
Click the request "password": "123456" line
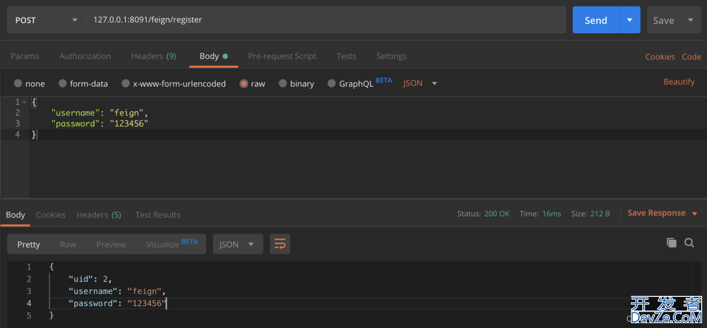pos(99,124)
